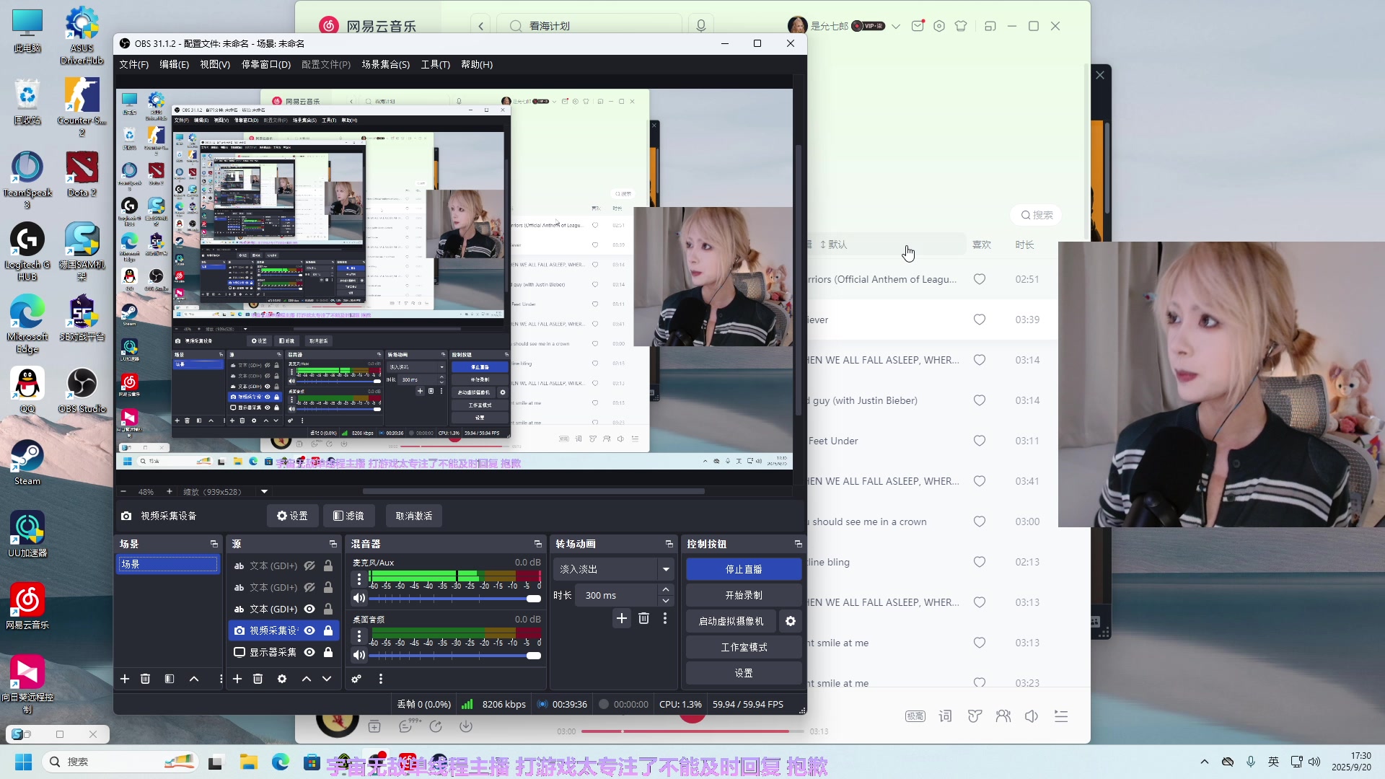1385x779 pixels.
Task: Hide the third 文本 (GDI+) source
Action: click(x=309, y=609)
